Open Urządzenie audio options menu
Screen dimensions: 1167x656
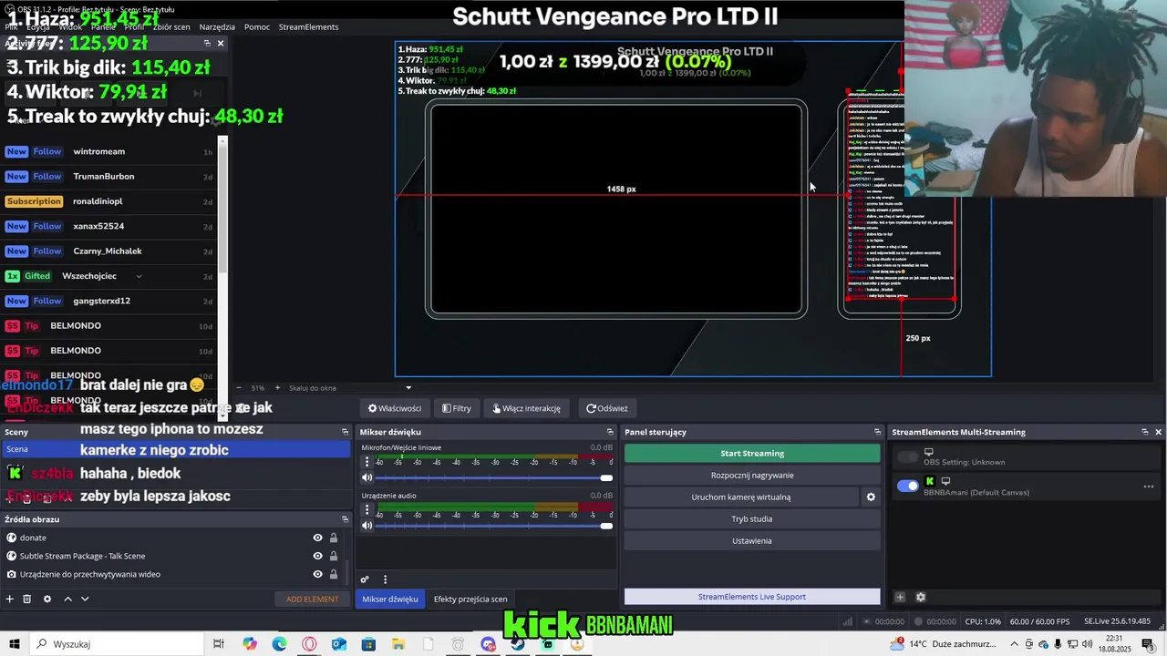click(367, 510)
